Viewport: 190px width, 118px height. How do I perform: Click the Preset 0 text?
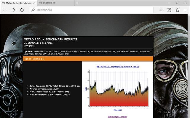tap(29, 46)
